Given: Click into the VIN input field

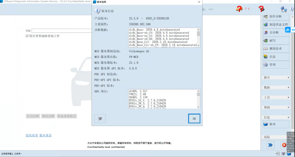Looking at the screenshot, I should coord(62,31).
